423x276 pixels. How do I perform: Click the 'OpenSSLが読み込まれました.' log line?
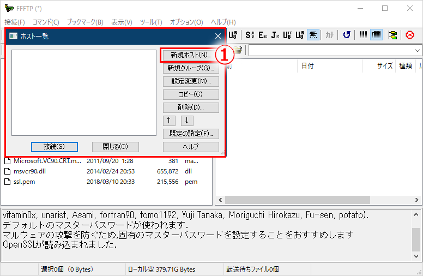(59, 245)
